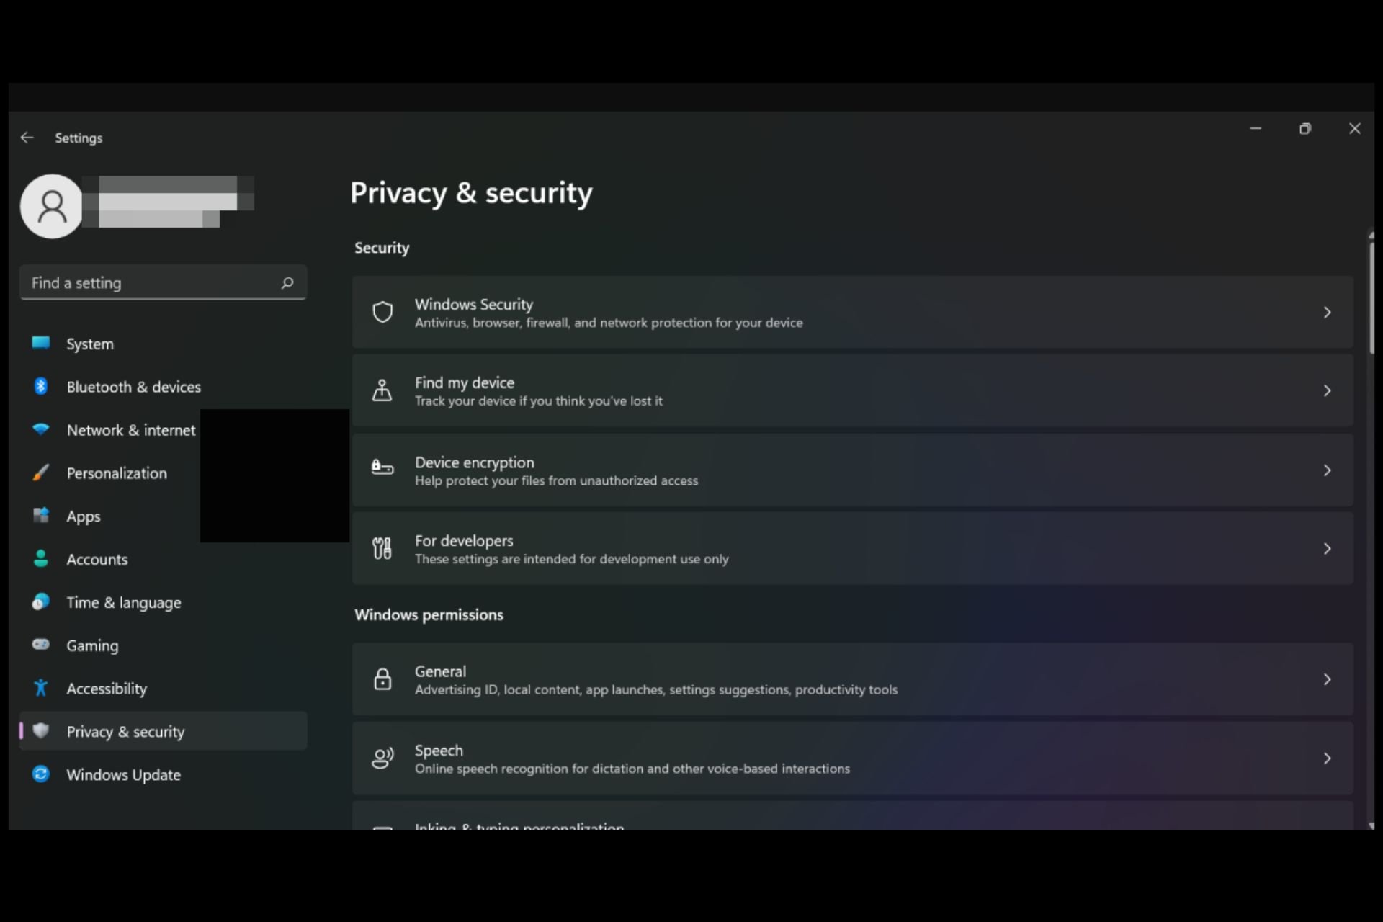Screen dimensions: 1383x922
Task: Open Find my device settings
Action: (853, 391)
